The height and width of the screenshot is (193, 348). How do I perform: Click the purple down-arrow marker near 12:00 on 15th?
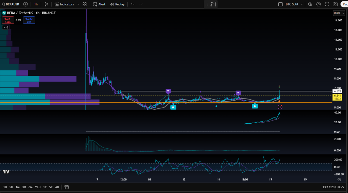point(238,93)
